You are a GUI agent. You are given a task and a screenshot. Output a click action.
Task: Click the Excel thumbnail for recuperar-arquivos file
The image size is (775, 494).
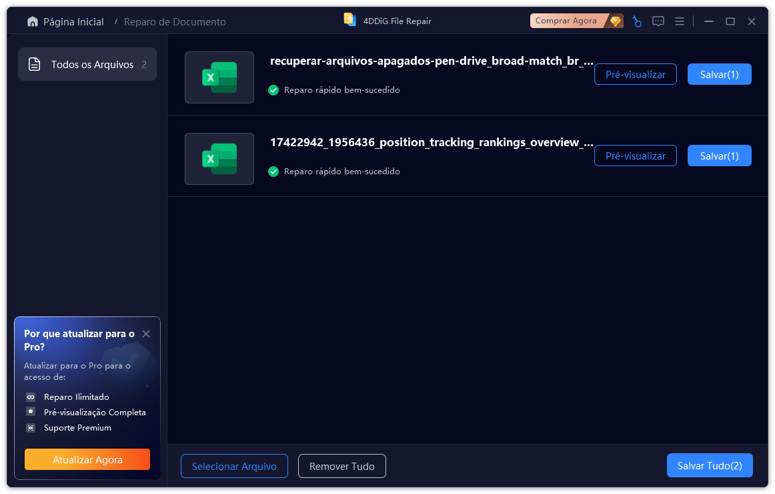pyautogui.click(x=219, y=77)
